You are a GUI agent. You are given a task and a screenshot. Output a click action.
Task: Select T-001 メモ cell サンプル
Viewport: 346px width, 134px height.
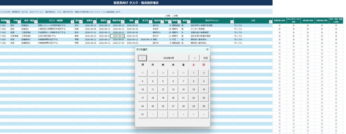(x=253, y=26)
